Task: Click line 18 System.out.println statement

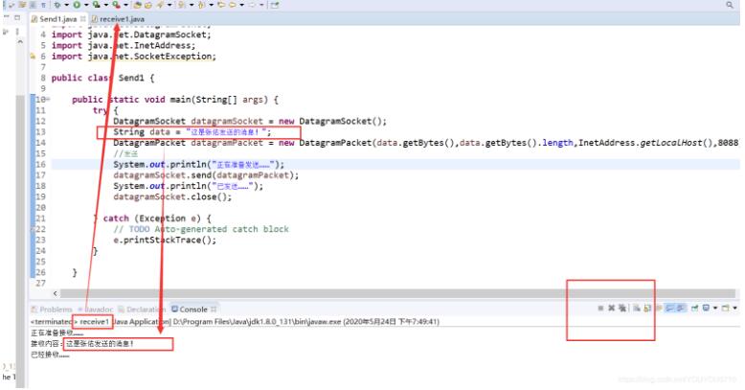Action: 188,186
